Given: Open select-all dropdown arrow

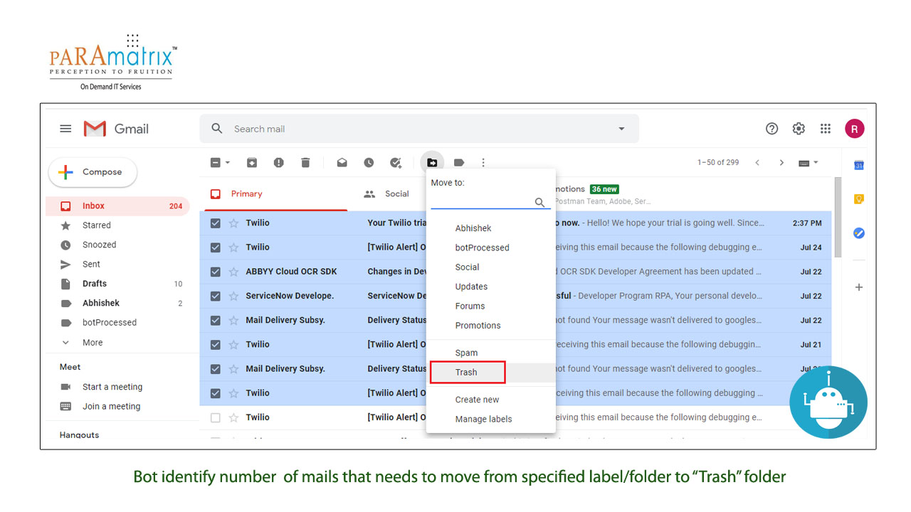Looking at the screenshot, I should pos(228,163).
